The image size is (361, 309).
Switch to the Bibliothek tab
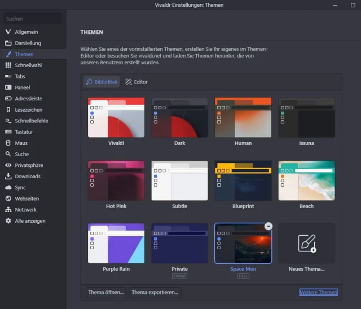(x=102, y=82)
